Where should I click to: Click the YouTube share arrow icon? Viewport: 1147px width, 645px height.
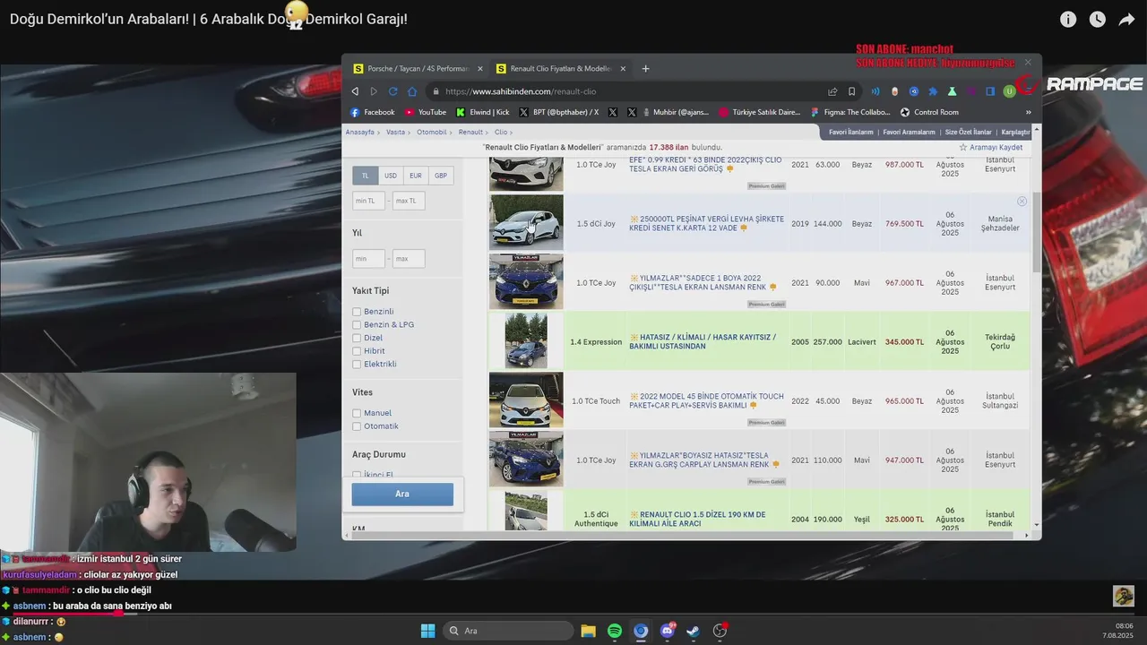click(1126, 19)
